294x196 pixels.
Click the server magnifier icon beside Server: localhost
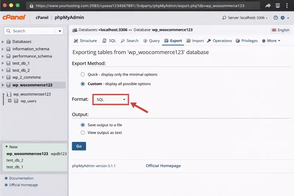pyautogui.click(x=224, y=18)
